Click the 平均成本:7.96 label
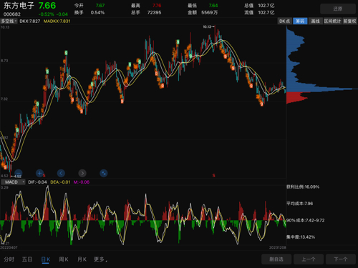This screenshot has height=268, width=358. click(x=300, y=204)
